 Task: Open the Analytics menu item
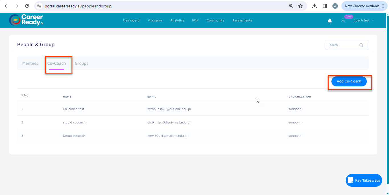pos(177,20)
